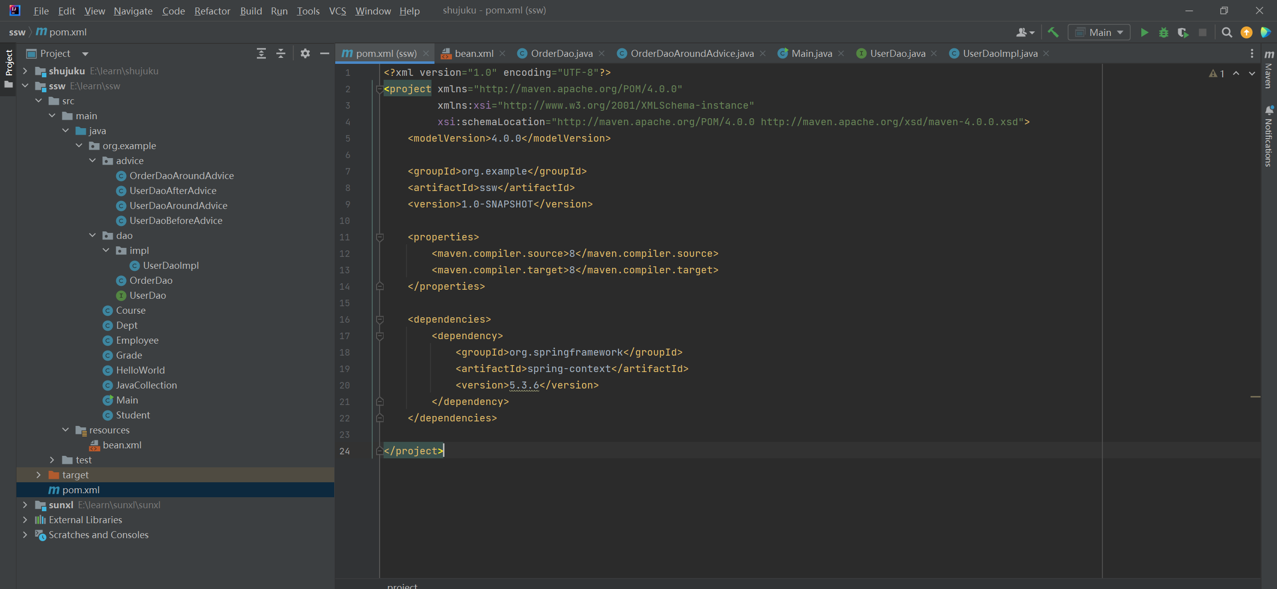Switch to the bean.xml tab
This screenshot has height=589, width=1277.
click(473, 53)
